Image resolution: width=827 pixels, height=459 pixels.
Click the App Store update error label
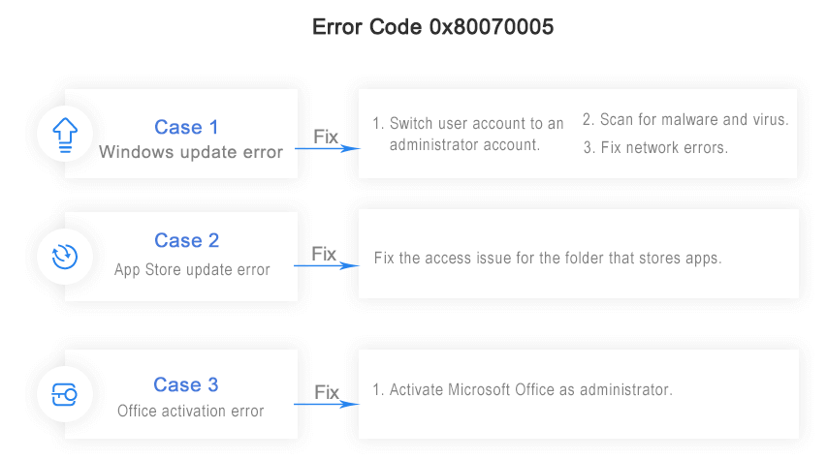[191, 269]
